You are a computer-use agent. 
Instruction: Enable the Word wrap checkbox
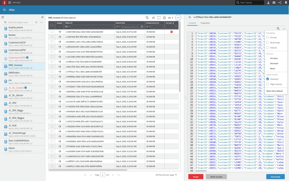(x=268, y=42)
